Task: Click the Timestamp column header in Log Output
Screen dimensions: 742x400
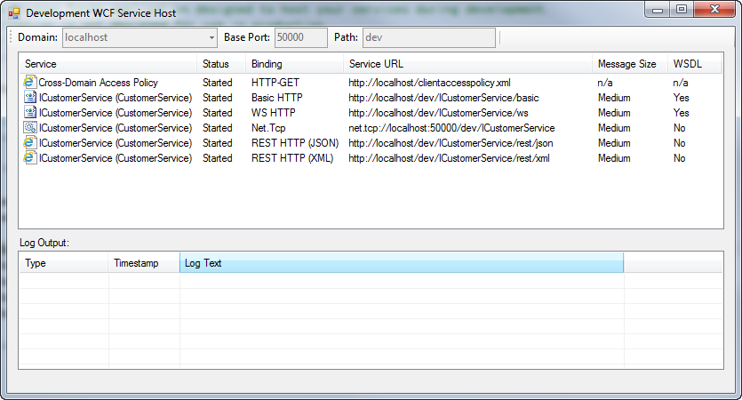Action: pyautogui.click(x=144, y=263)
